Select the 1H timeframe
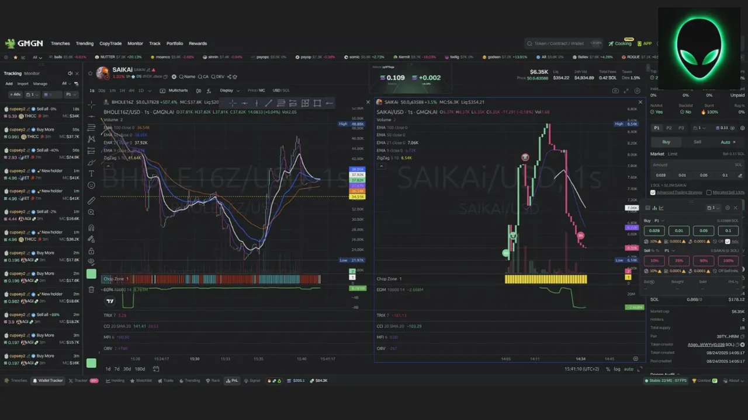The width and height of the screenshot is (748, 420). pyautogui.click(x=122, y=90)
